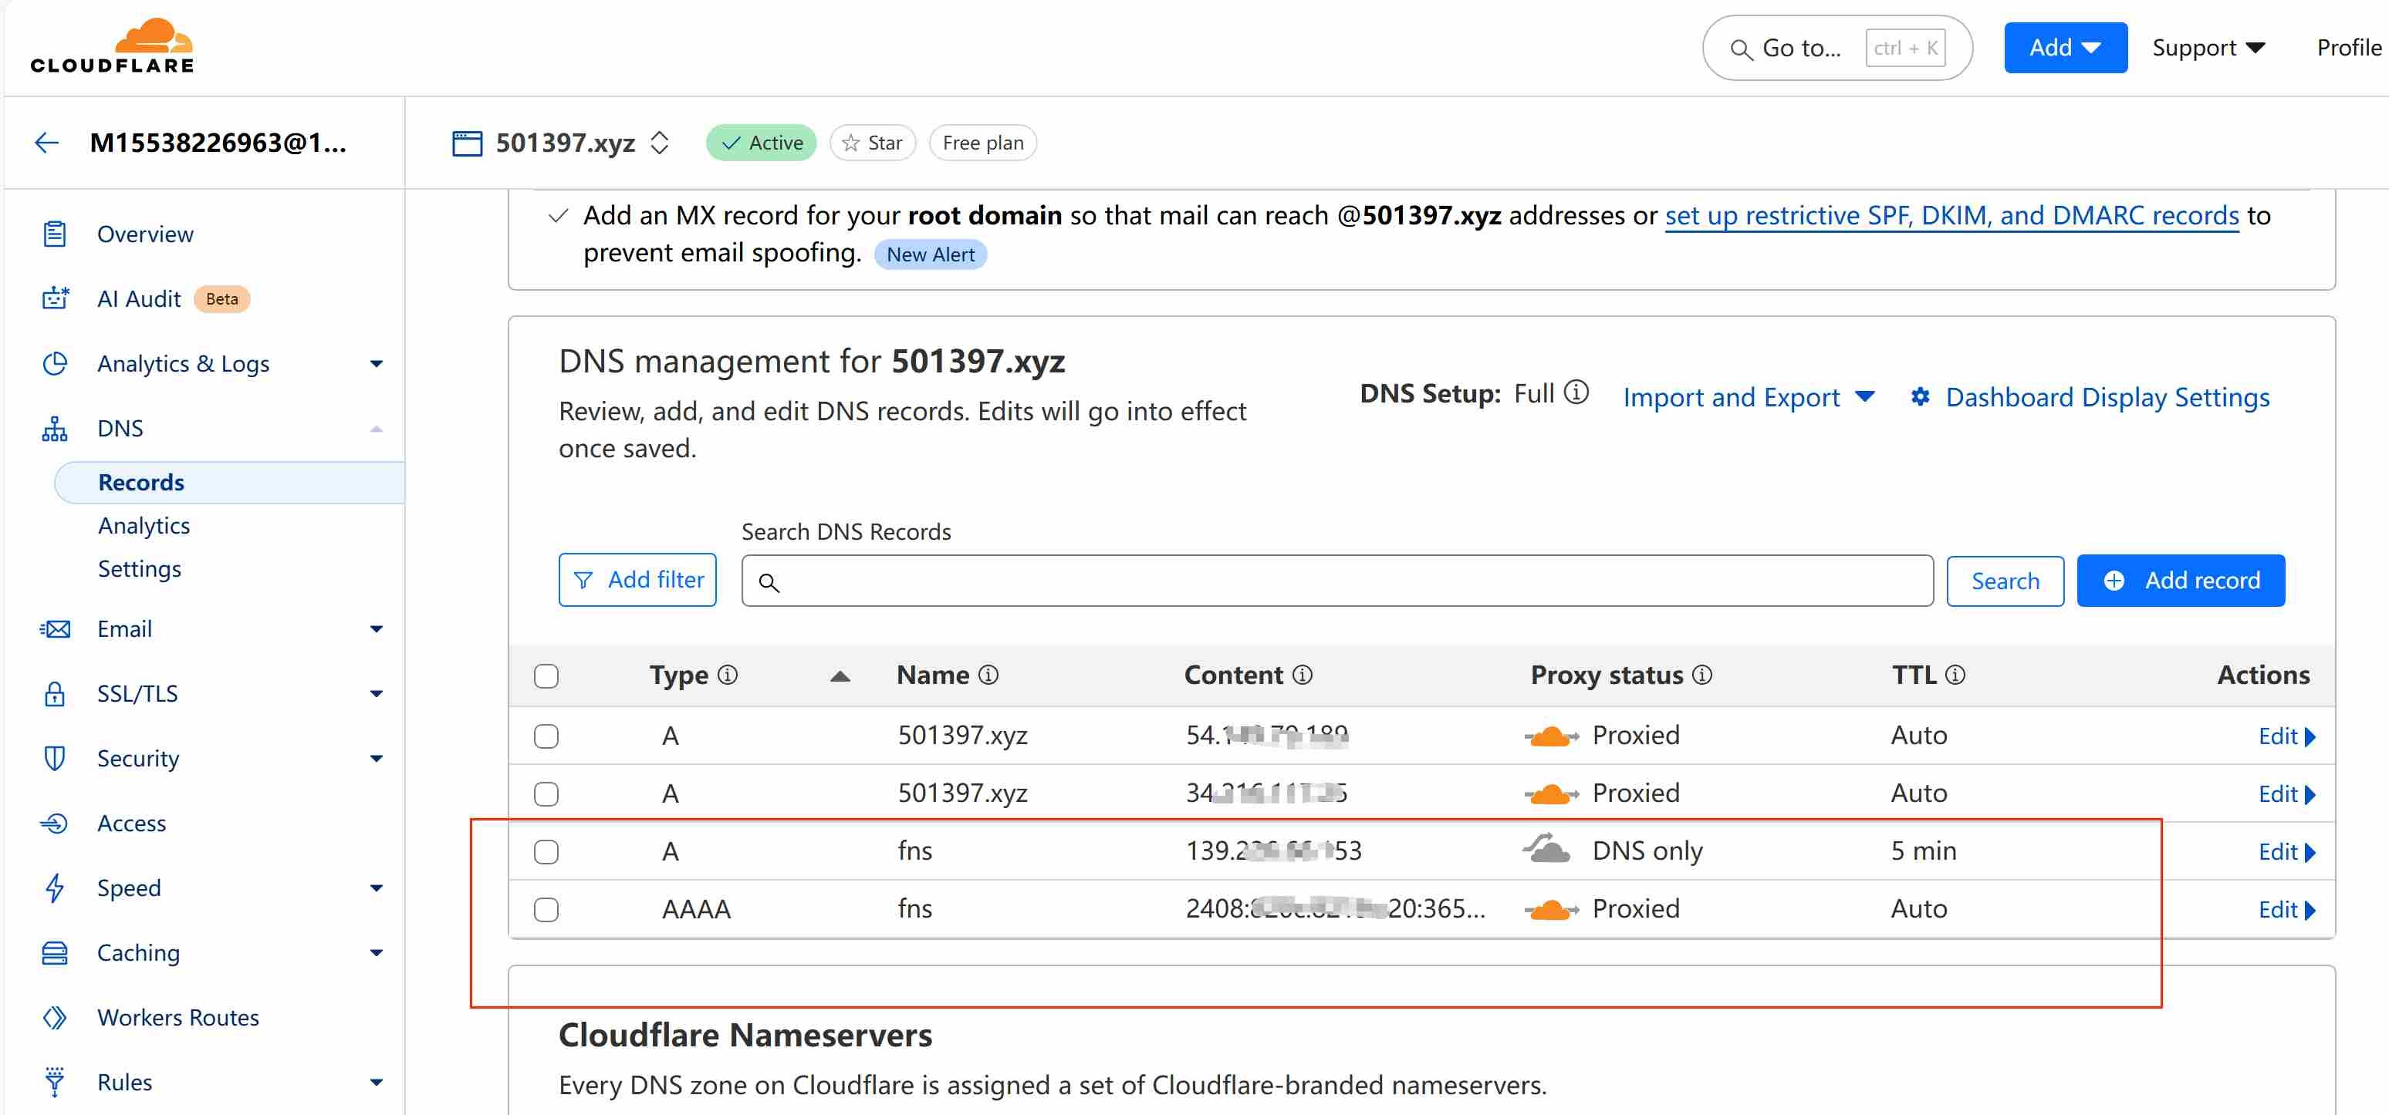Star the 501397.xyz domain
2389x1115 pixels.
[872, 143]
